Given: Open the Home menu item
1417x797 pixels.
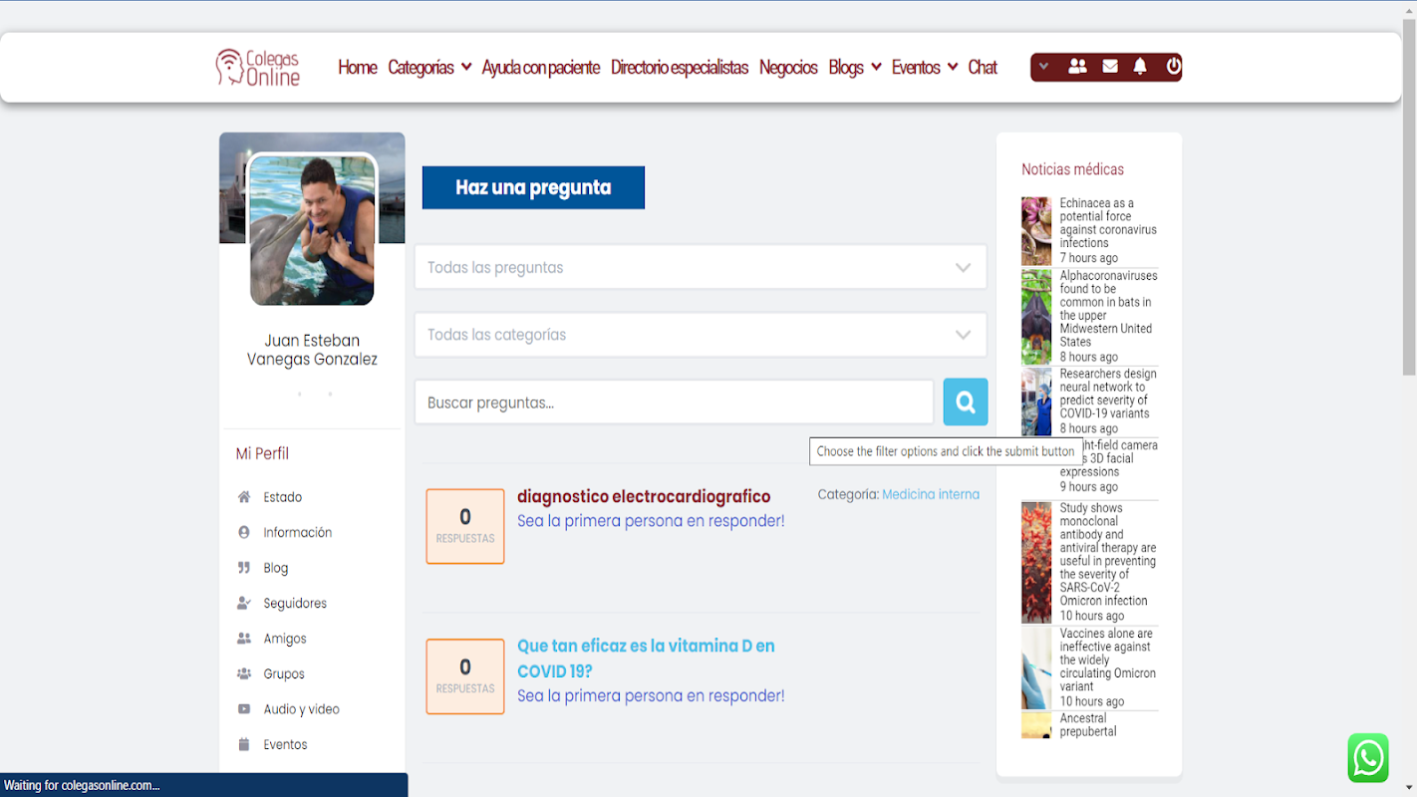Looking at the screenshot, I should tap(357, 67).
